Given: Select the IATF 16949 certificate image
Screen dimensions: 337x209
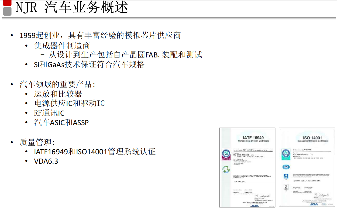Looking at the screenshot, I should pyautogui.click(x=247, y=167).
